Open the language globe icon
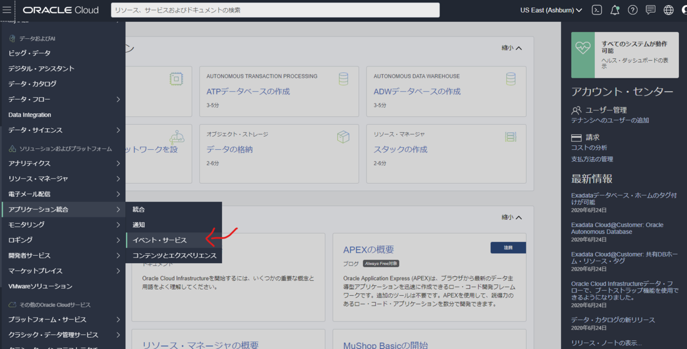The image size is (687, 349). click(669, 10)
